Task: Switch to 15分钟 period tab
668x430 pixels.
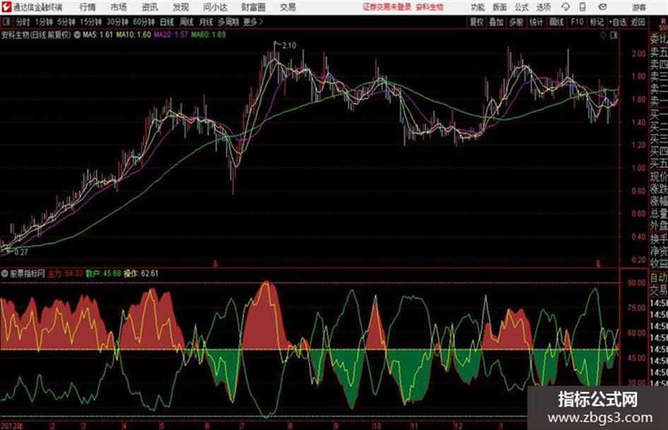Action: pos(90,22)
